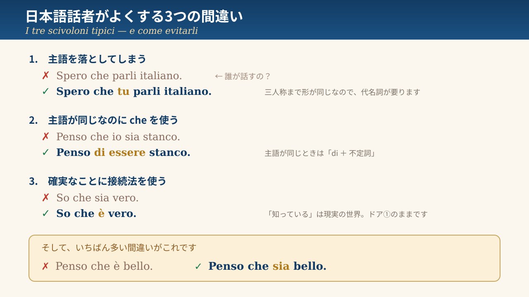This screenshot has width=529, height=297.
Task: Click the red cross before Penso che io sia stanco
Action: pos(45,137)
